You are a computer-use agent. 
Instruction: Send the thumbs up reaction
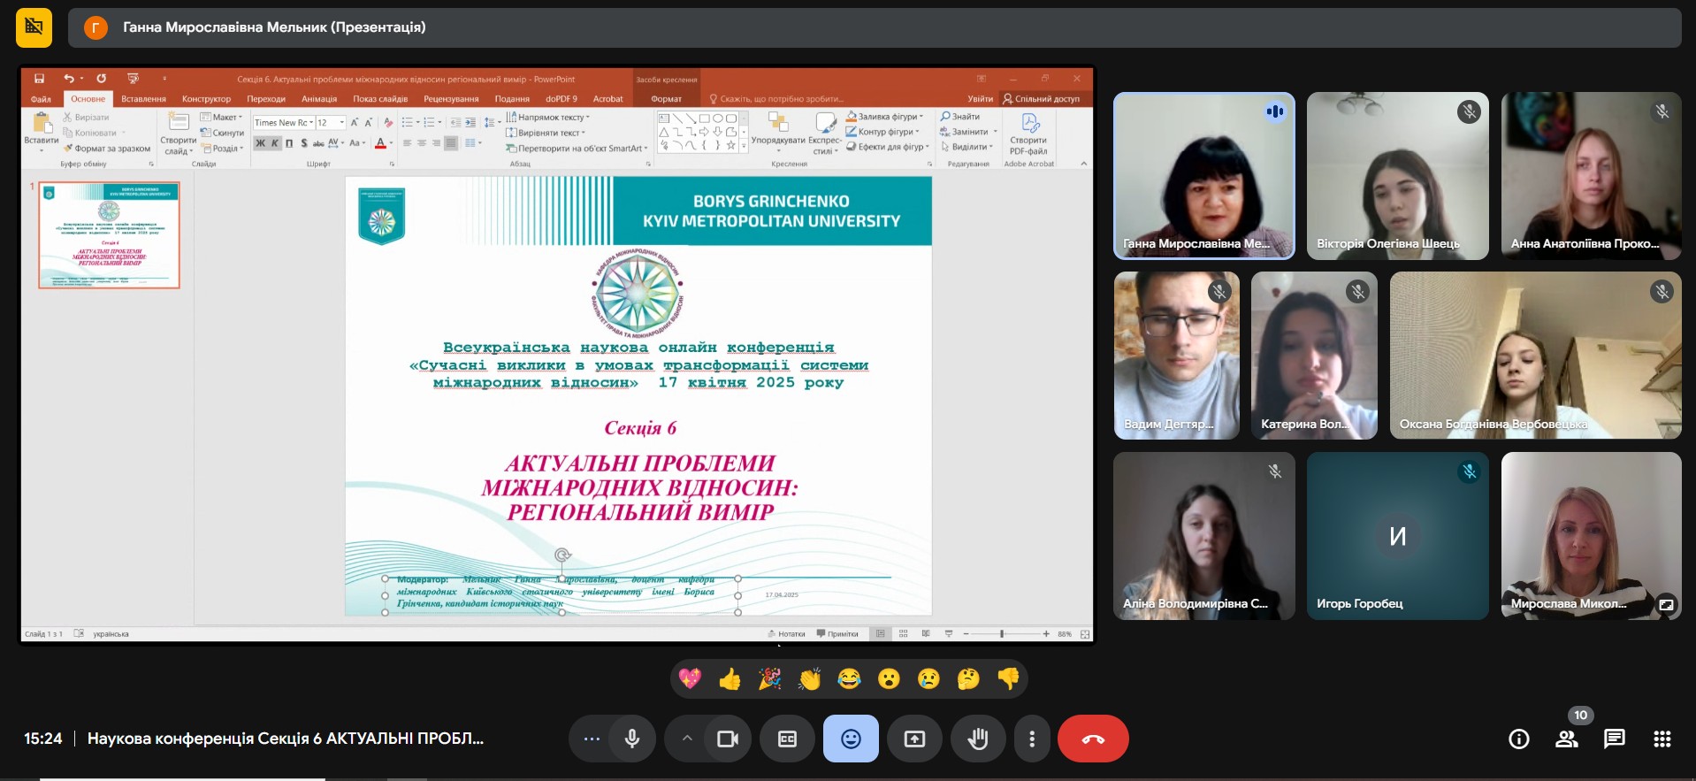pos(730,678)
